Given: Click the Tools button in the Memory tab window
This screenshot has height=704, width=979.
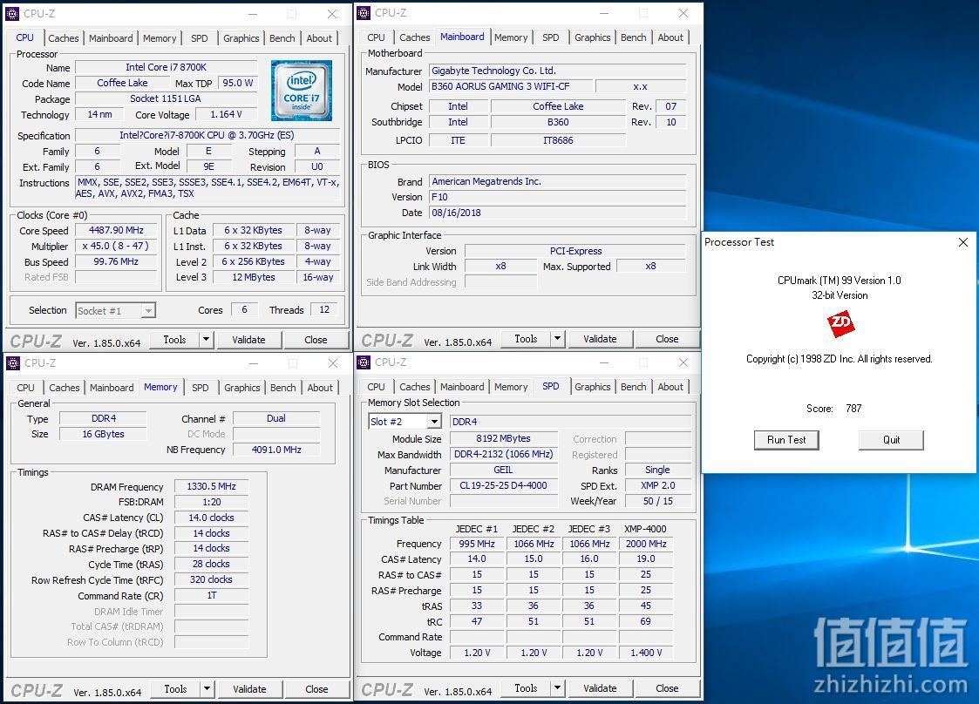Looking at the screenshot, I should [175, 689].
